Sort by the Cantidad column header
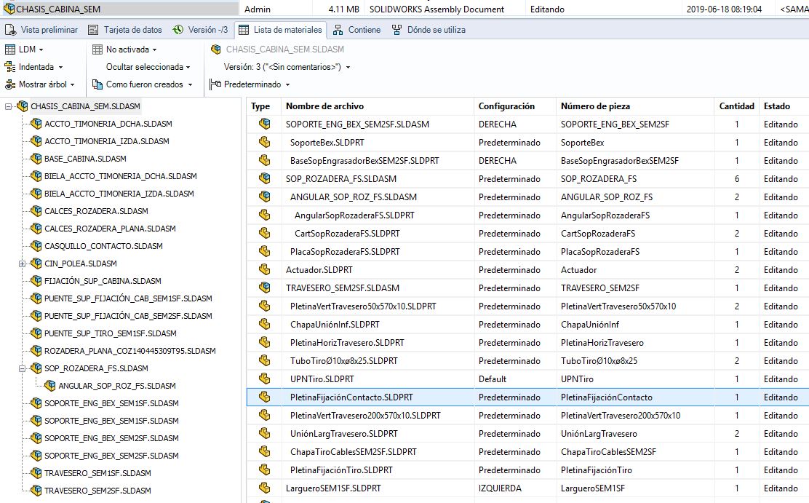This screenshot has width=809, height=503. point(737,106)
